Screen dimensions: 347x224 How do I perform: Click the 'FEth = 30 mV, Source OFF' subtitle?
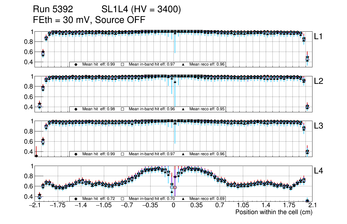point(89,20)
